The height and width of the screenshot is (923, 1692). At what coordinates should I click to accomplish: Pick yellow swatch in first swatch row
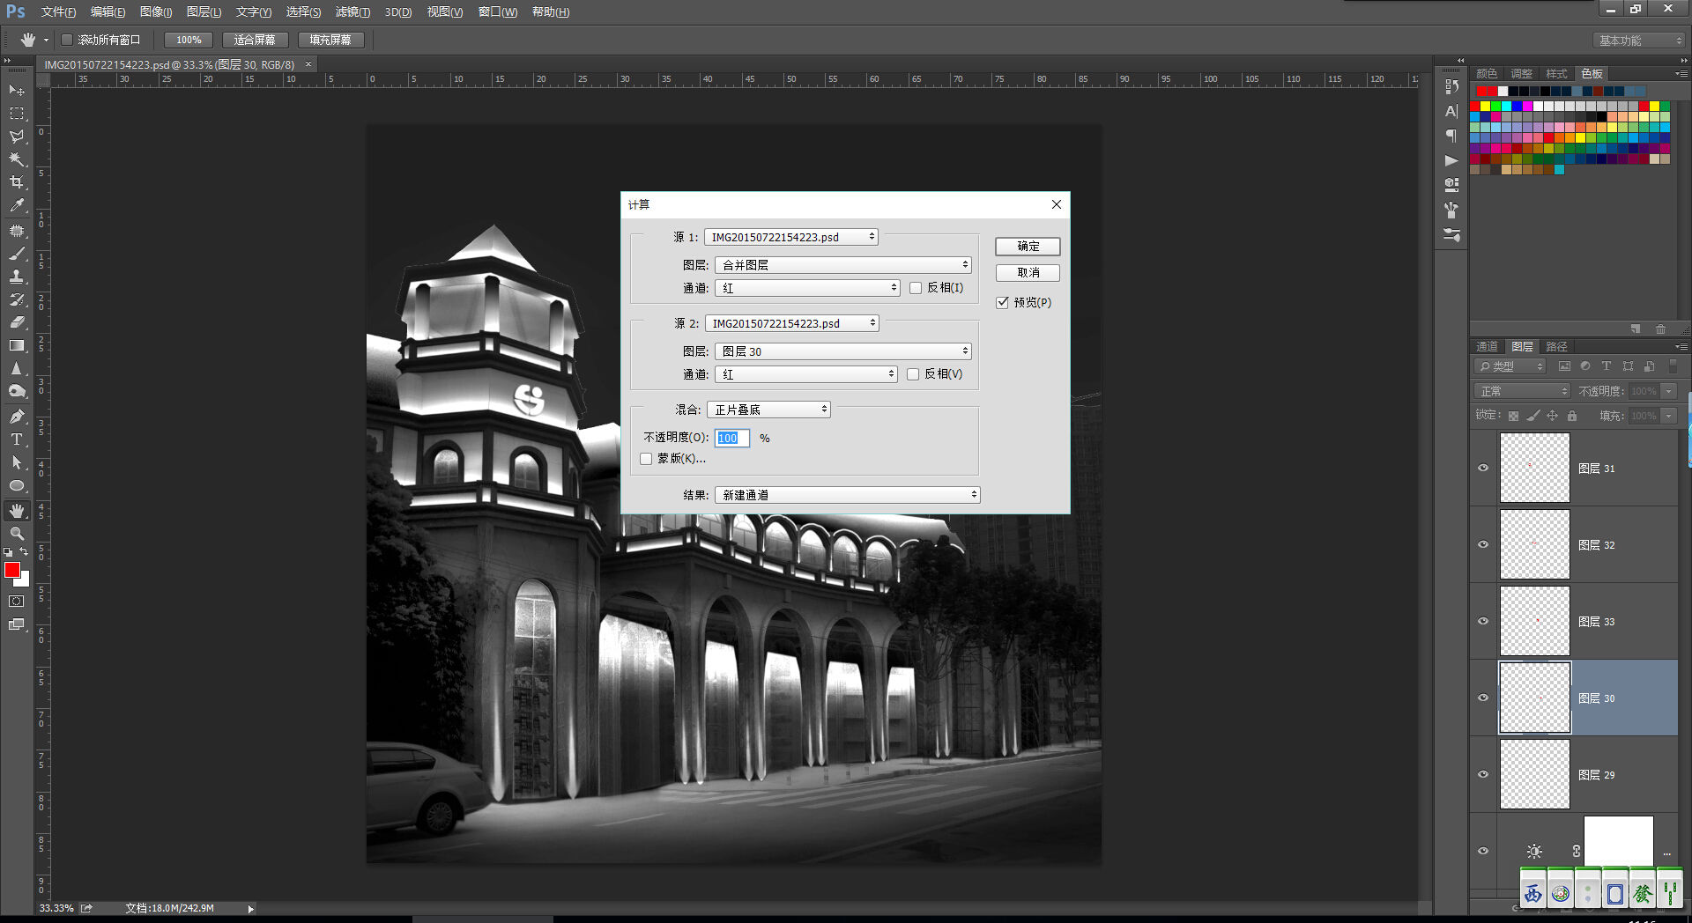coord(1485,107)
